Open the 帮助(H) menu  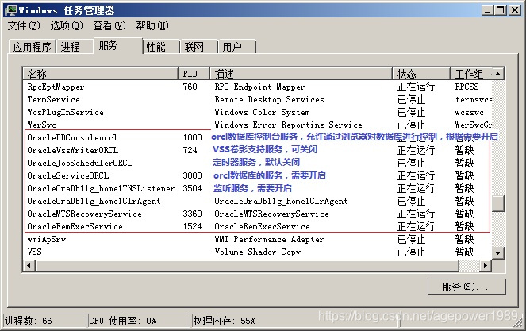pyautogui.click(x=152, y=25)
